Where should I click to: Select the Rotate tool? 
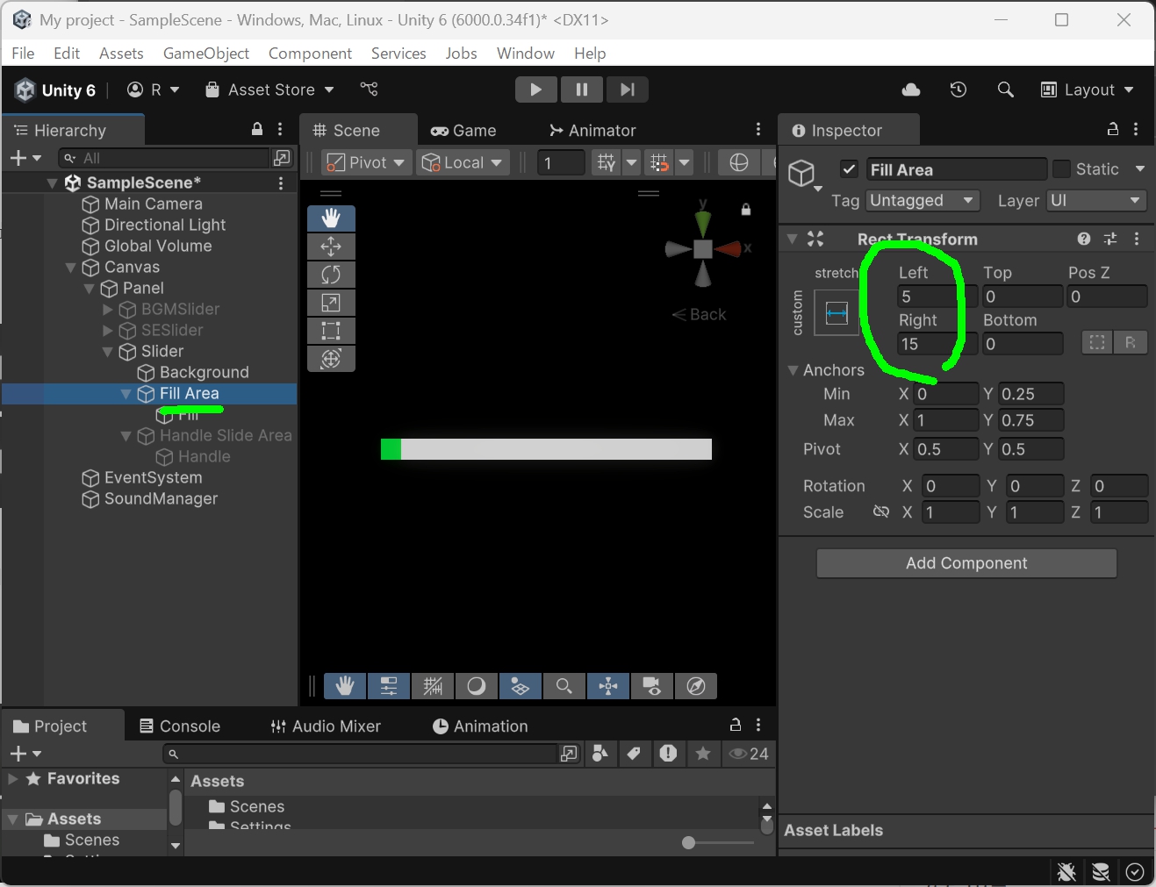[331, 275]
